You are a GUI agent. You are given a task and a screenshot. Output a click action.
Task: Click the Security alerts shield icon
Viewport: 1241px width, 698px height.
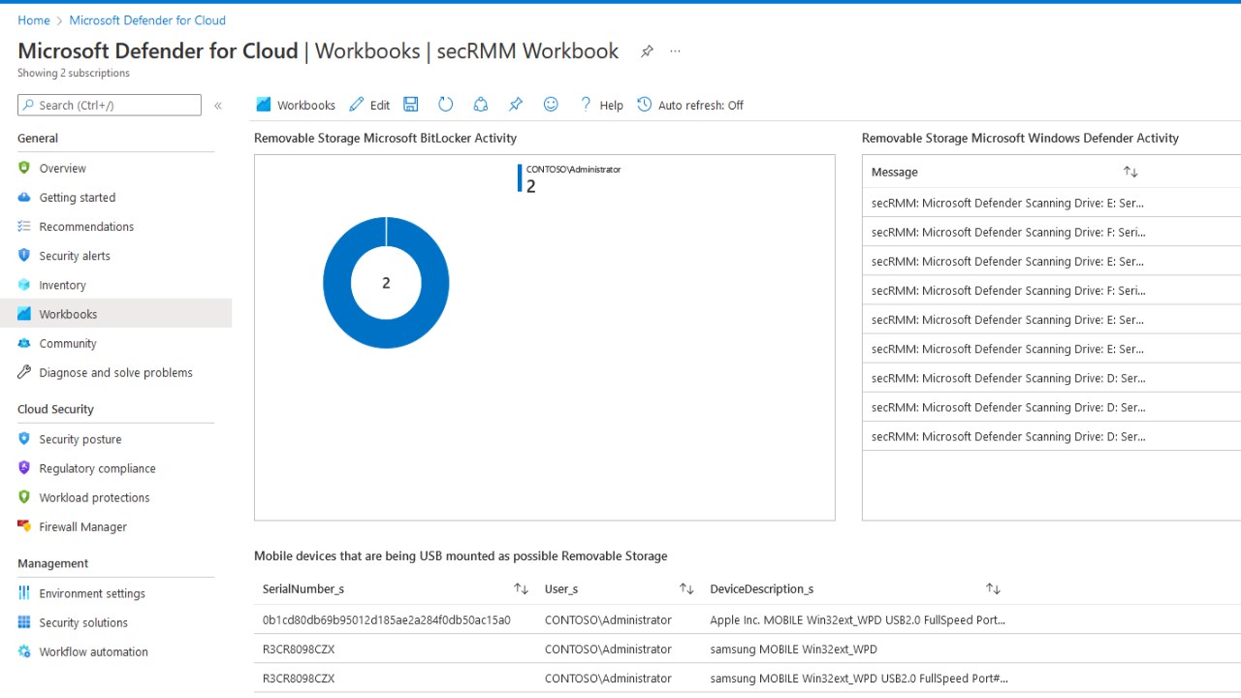pos(24,255)
